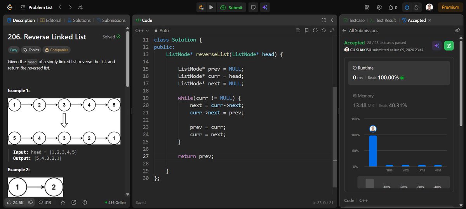Open the settings gear
The width and height of the screenshot is (466, 209).
tap(379, 7)
